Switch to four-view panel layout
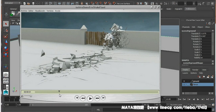 (x=6, y=81)
